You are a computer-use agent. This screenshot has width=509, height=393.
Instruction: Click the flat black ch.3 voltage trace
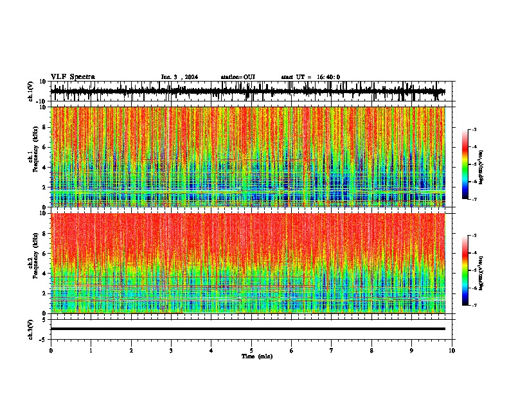[x=248, y=329]
